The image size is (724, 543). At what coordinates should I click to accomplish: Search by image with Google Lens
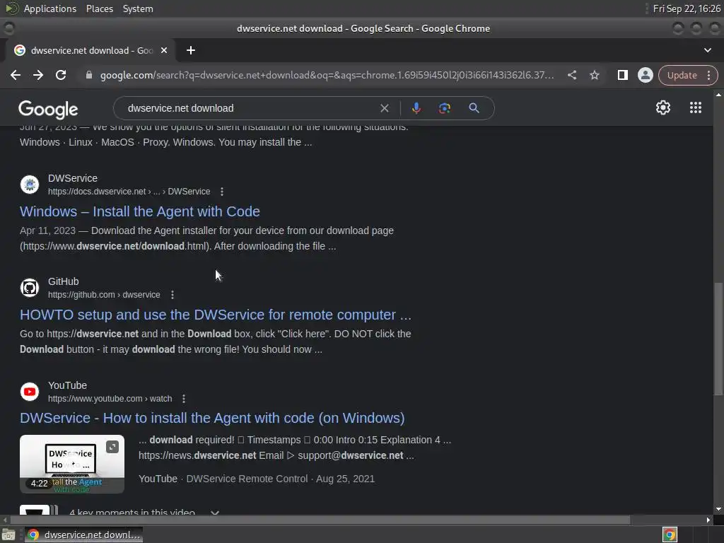(x=444, y=108)
